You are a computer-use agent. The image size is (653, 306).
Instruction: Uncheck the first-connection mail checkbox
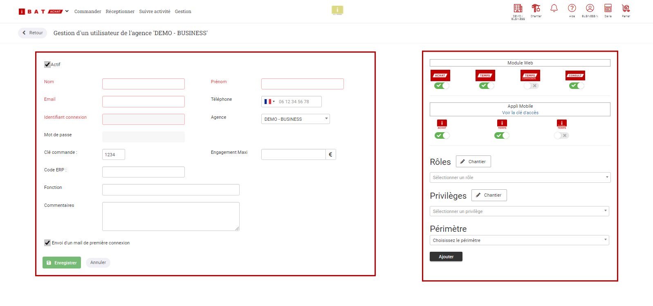click(x=47, y=243)
